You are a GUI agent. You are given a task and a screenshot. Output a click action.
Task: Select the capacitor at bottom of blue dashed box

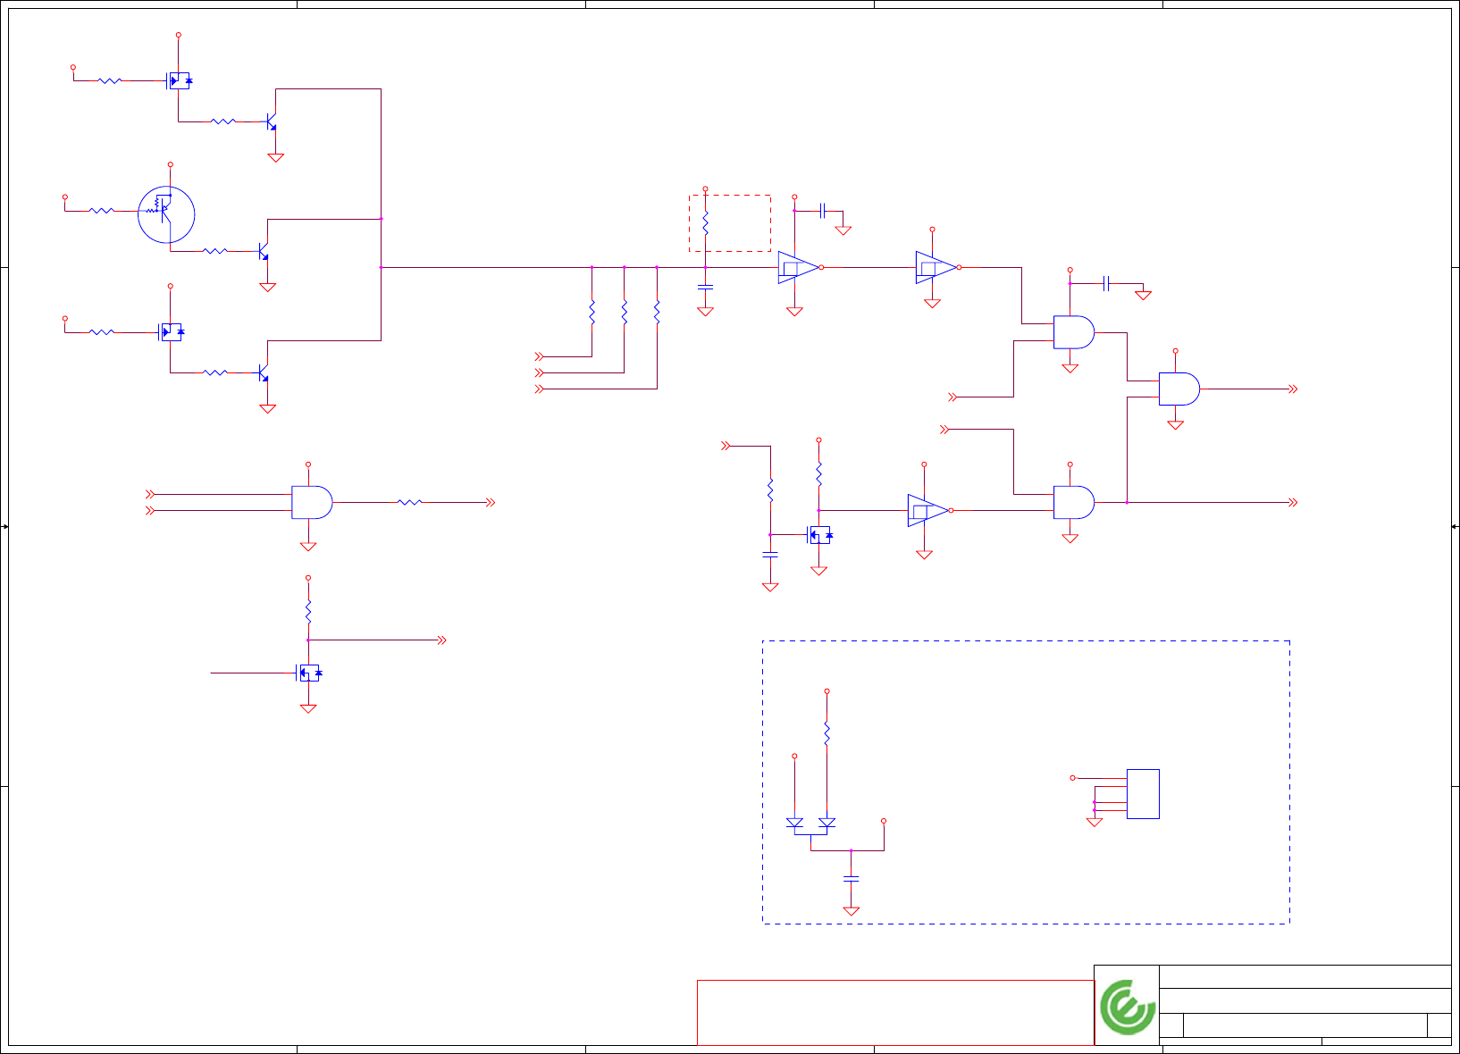[x=852, y=880]
